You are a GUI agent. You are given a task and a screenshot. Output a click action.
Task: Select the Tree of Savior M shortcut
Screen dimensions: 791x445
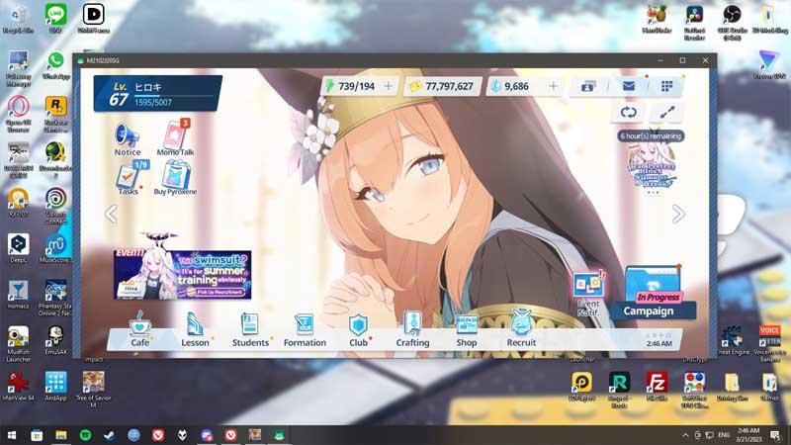point(94,390)
